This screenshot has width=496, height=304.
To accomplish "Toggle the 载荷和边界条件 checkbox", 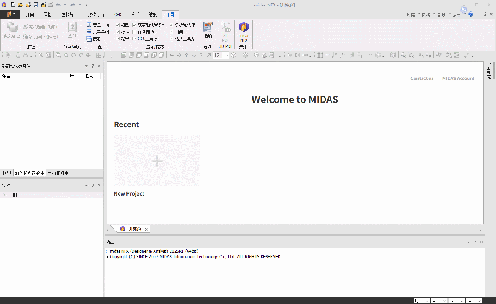I will click(x=134, y=25).
